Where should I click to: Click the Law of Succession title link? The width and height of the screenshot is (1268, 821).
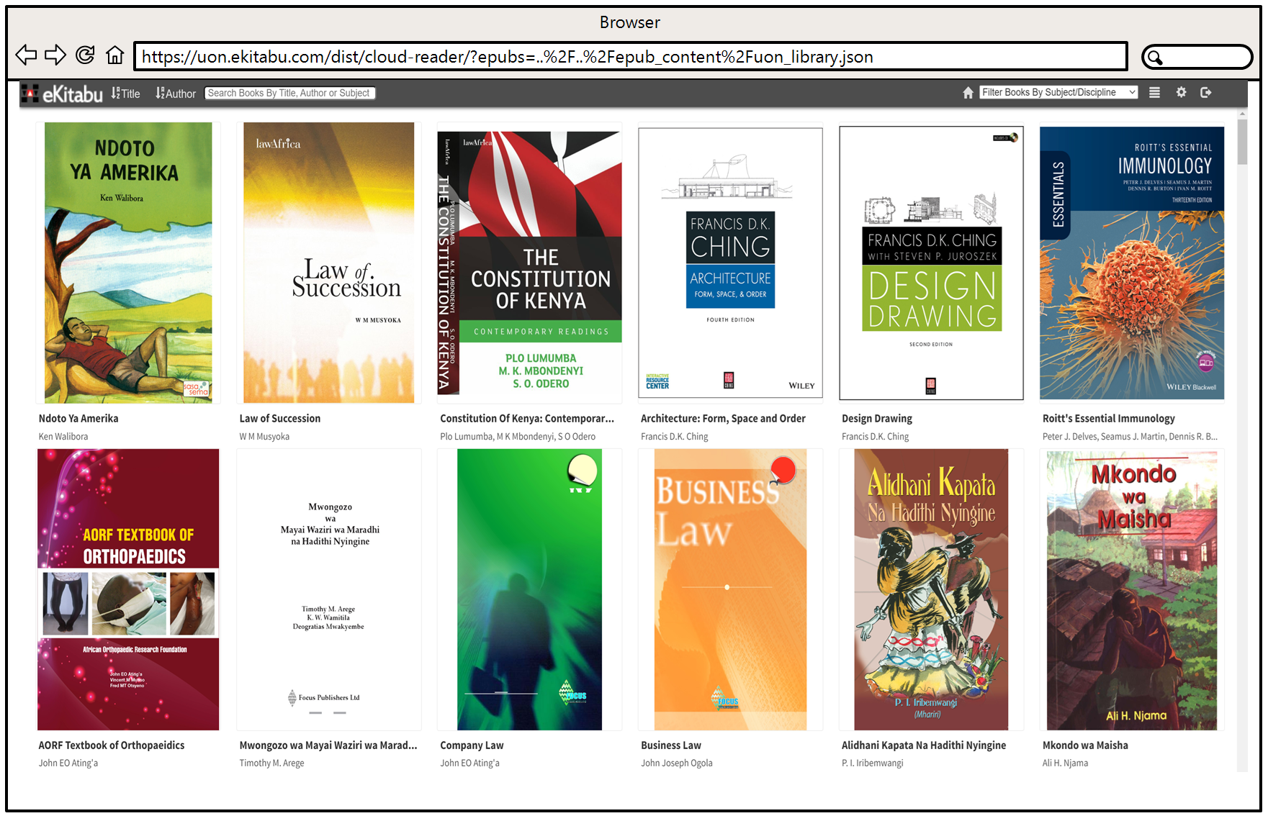[280, 418]
